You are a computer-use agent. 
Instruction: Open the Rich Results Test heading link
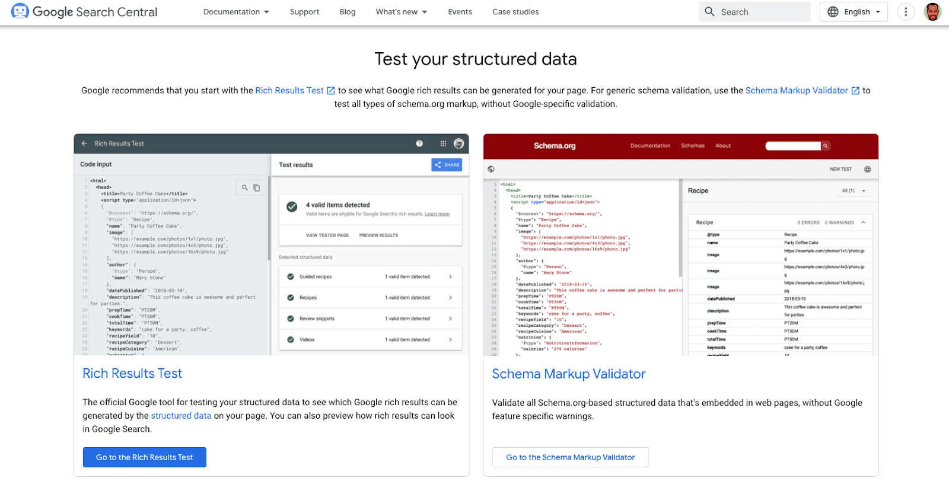(132, 374)
